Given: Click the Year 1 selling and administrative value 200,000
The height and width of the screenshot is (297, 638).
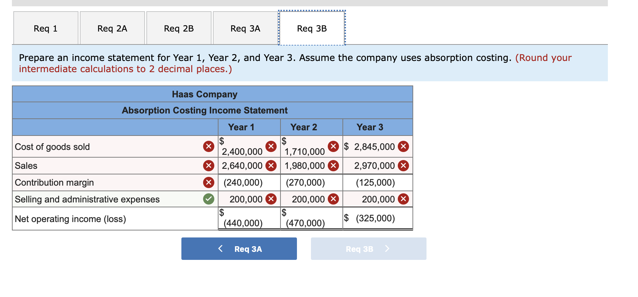Looking at the screenshot, I should coord(246,199).
